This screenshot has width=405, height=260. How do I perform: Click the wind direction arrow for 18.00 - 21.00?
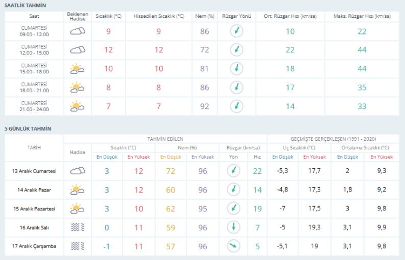236,87
